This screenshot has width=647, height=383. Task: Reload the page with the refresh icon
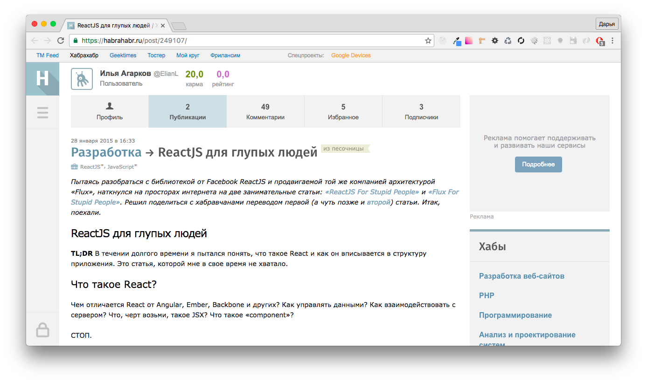tap(61, 41)
